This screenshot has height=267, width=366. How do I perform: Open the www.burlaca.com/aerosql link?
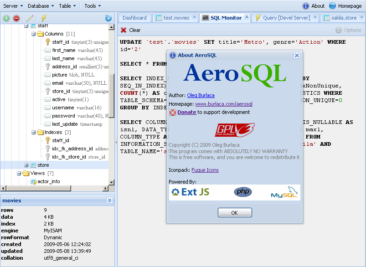click(224, 104)
